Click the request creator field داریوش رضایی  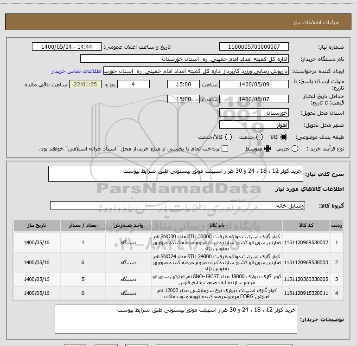point(196,71)
